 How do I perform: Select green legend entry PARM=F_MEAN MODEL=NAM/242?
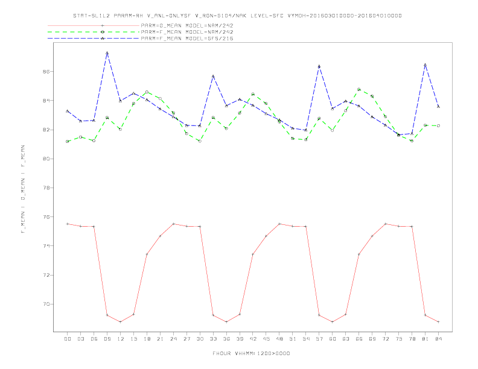(x=187, y=32)
